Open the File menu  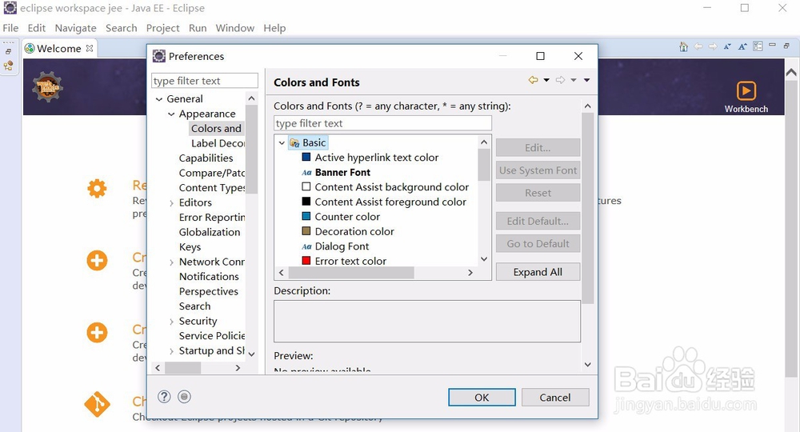(x=10, y=28)
